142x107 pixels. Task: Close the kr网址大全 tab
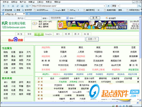pyautogui.click(x=24, y=14)
